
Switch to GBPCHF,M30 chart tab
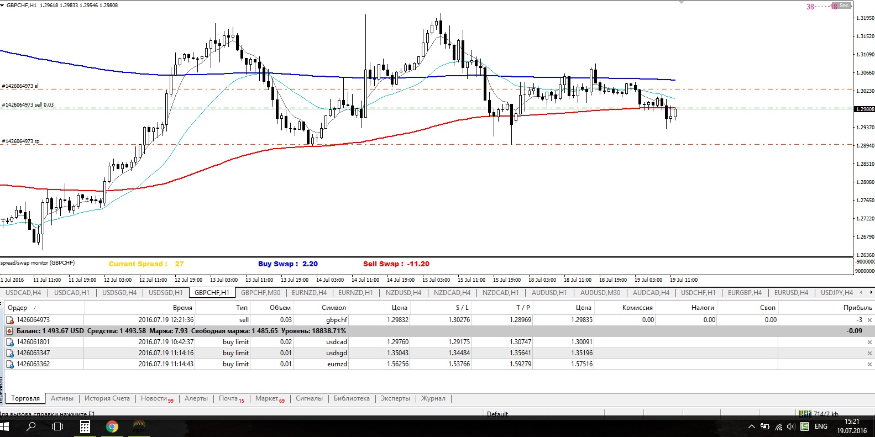(260, 293)
